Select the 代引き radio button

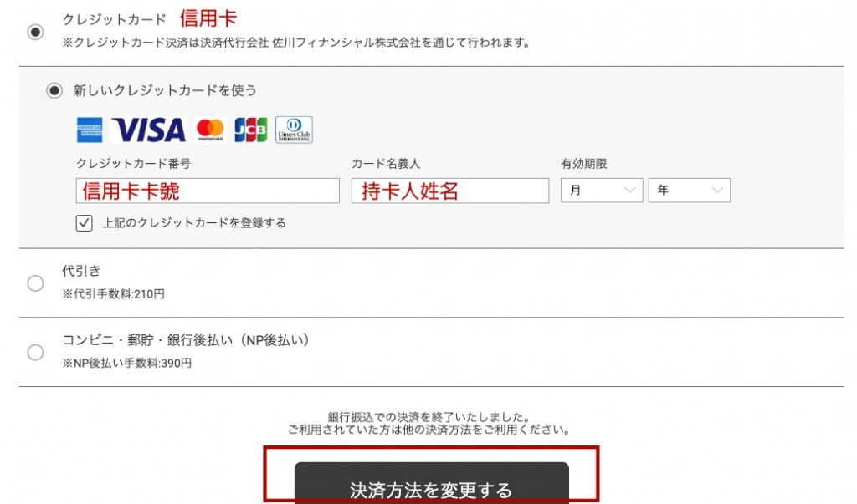[35, 283]
